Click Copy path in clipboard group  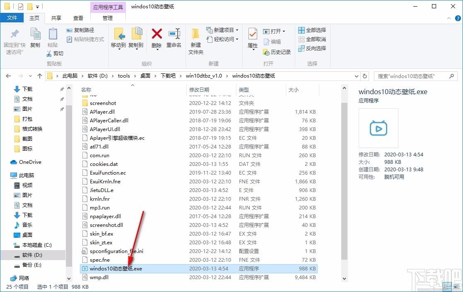tap(80, 30)
